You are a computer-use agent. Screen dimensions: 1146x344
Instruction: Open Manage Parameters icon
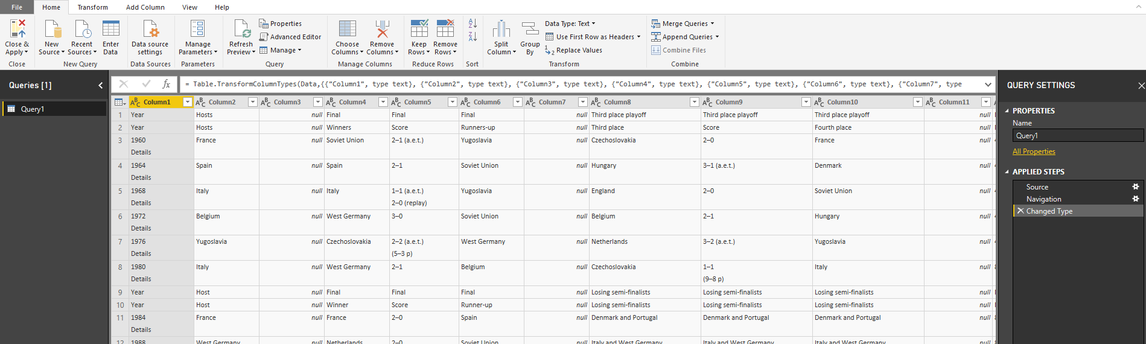[x=197, y=28]
